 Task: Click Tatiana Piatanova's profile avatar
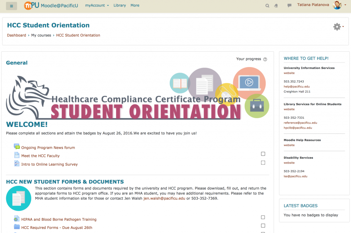click(x=337, y=5)
